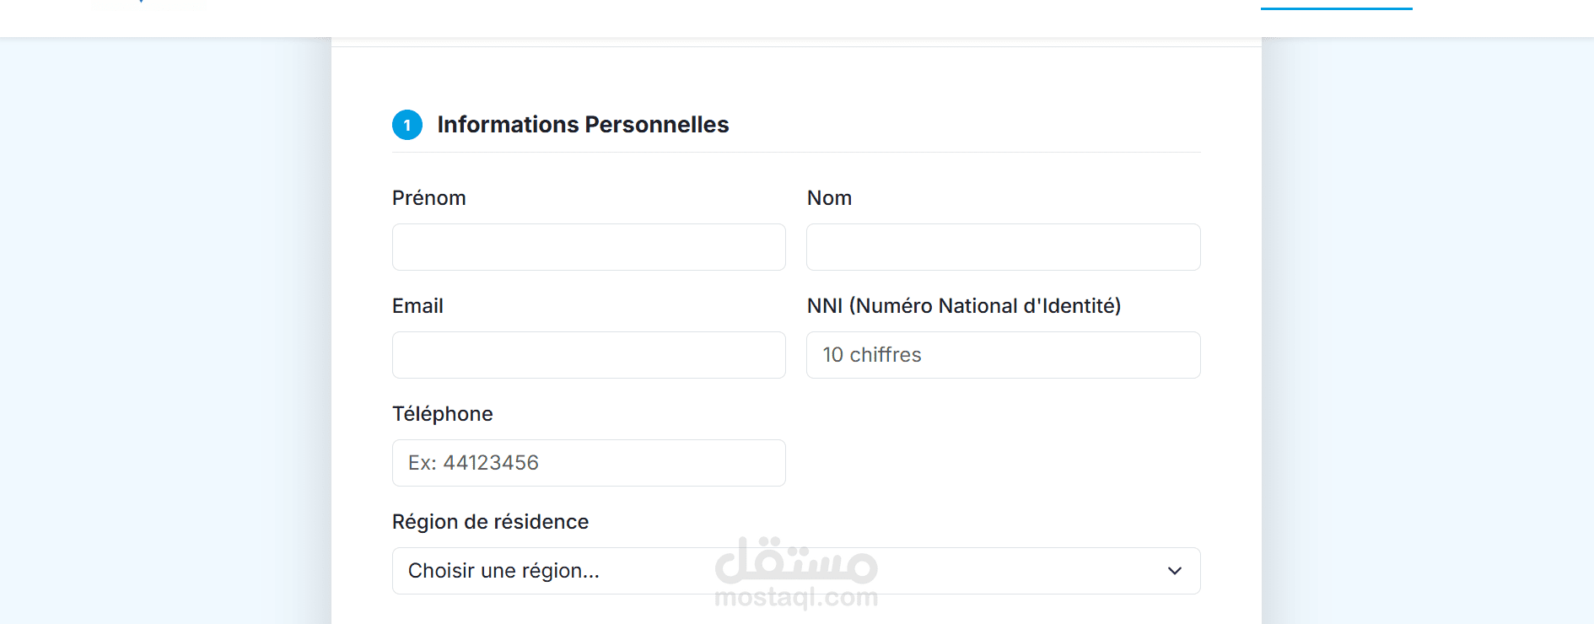The image size is (1594, 624).
Task: Click inside the Email text box
Action: [588, 355]
